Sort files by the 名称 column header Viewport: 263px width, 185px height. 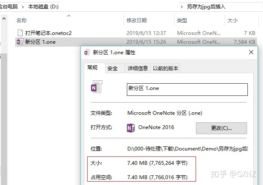[x=21, y=21]
